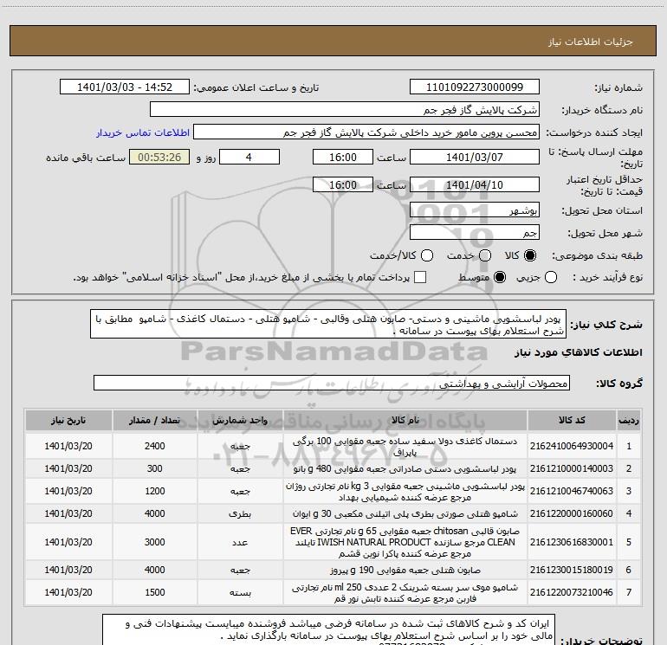The height and width of the screenshot is (645, 667).
Task: Click the واحد شمارش column header
Action: pyautogui.click(x=240, y=421)
